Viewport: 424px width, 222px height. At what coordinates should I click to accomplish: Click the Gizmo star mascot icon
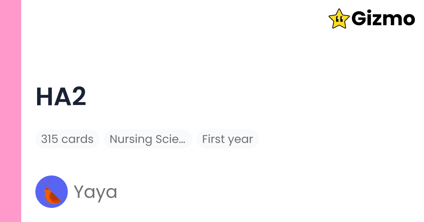pyautogui.click(x=339, y=18)
